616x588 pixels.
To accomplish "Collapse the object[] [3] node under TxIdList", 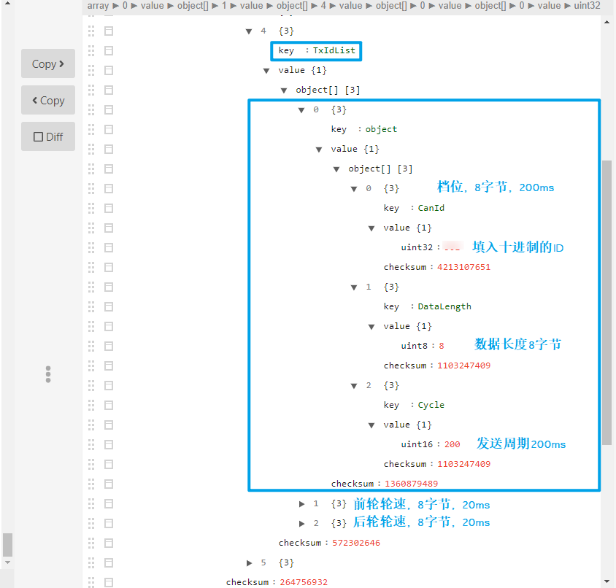I will click(x=283, y=90).
